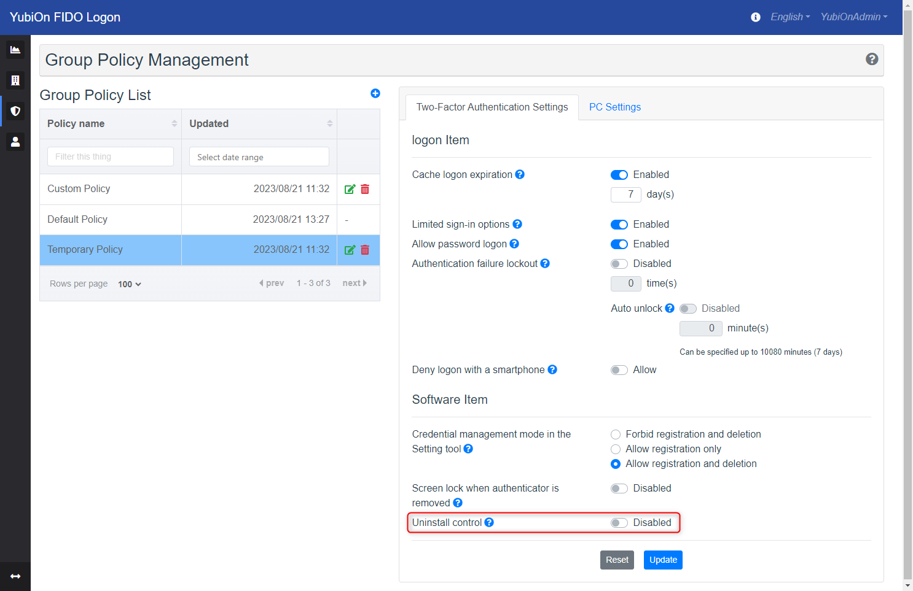913x591 pixels.
Task: Open the YubiOnAdmin account menu
Action: (854, 17)
